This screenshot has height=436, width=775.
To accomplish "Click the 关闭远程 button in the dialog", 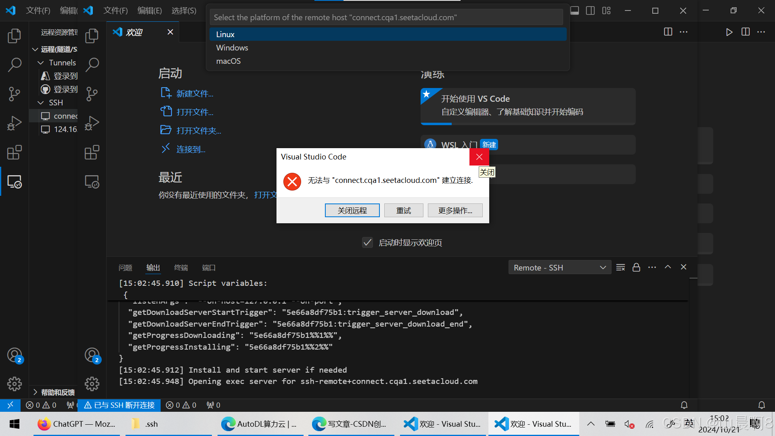I will pyautogui.click(x=352, y=210).
